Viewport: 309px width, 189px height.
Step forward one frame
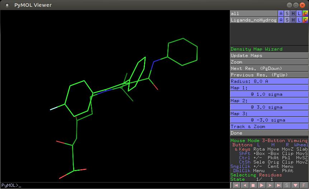tap(270, 185)
